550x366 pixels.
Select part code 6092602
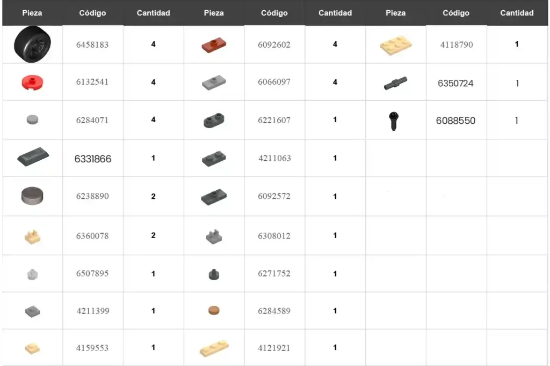(x=274, y=45)
